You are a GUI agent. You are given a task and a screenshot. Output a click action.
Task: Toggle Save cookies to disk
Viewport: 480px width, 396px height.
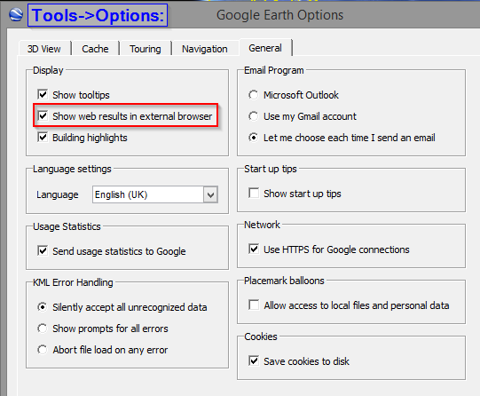click(254, 361)
